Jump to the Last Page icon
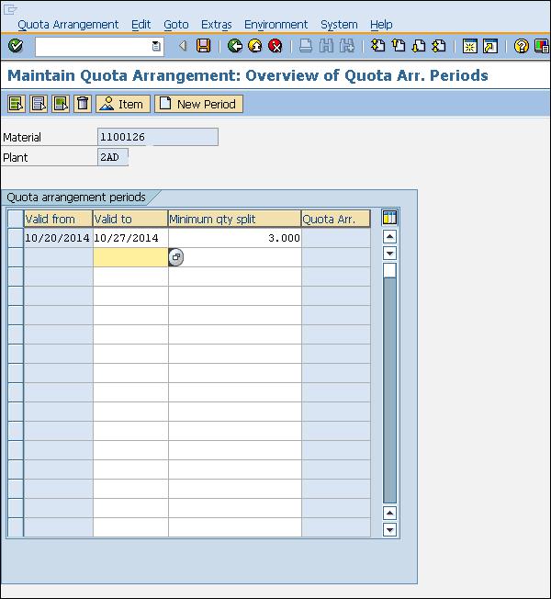This screenshot has height=599, width=551. coord(439,46)
